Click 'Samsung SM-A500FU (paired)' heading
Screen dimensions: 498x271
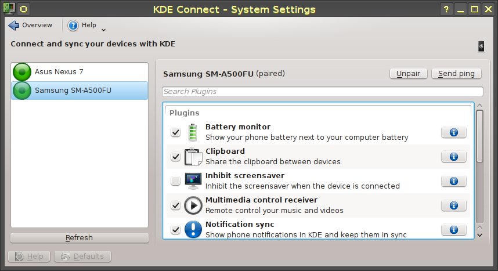(x=224, y=74)
